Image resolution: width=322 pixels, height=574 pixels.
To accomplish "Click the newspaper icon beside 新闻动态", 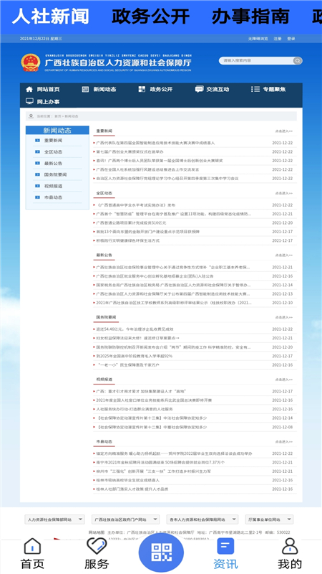I will (85, 89).
